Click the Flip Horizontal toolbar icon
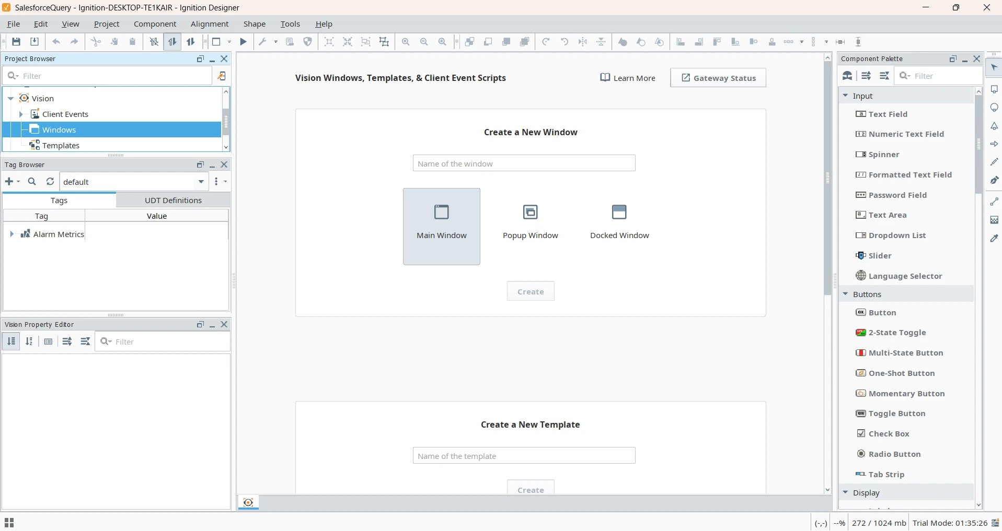This screenshot has width=1002, height=531. click(x=583, y=42)
